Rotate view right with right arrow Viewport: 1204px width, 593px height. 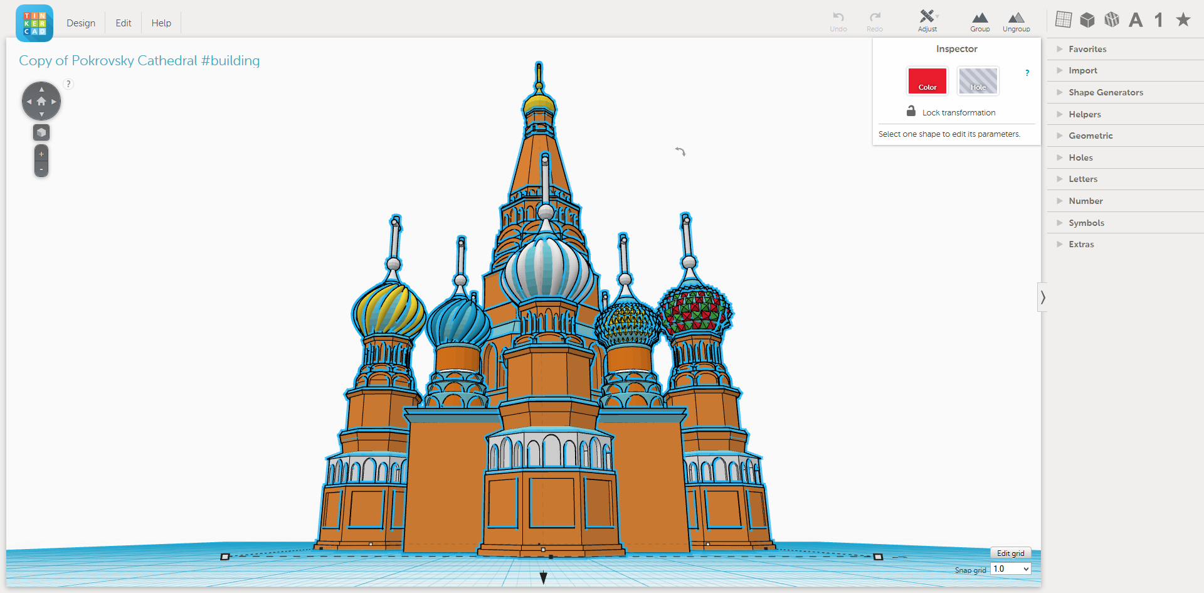pos(54,101)
